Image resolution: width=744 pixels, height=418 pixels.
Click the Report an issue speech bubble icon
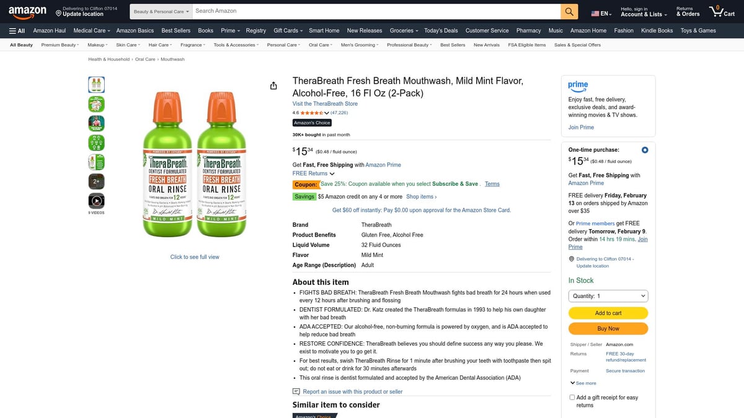point(296,391)
